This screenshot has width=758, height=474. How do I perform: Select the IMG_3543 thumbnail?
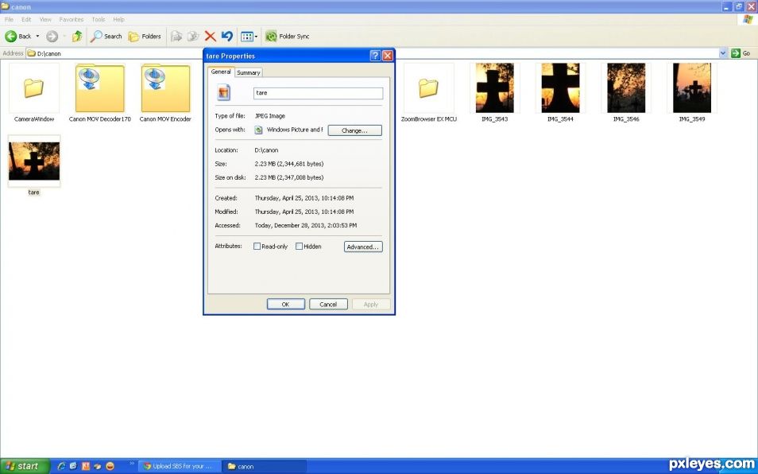(494, 93)
